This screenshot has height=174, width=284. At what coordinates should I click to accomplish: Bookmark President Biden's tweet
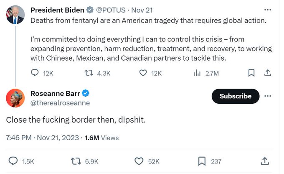tap(251, 73)
